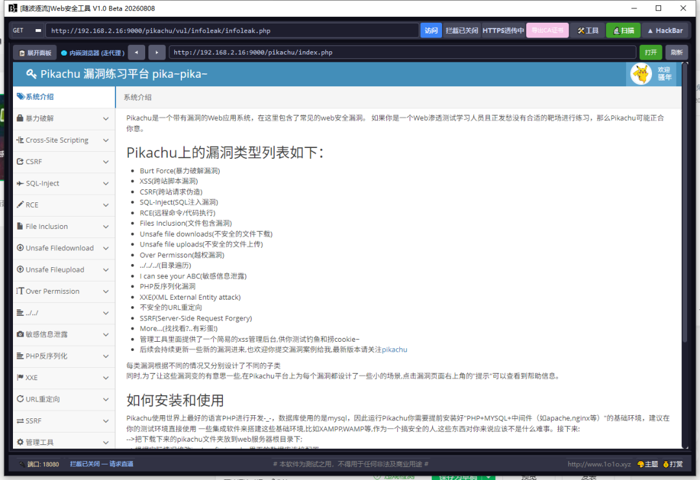Toggle 内嵌浏览器 (走代理) proxy mode
This screenshot has height=480, width=700.
[93, 53]
